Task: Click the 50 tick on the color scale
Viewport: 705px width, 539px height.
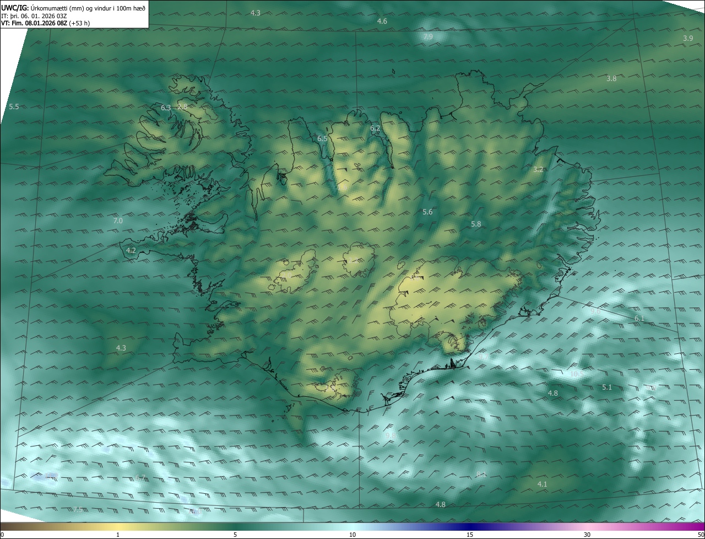Action: click(701, 535)
